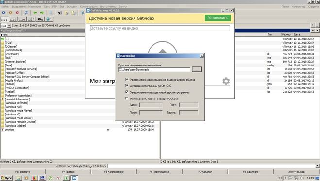The image size is (320, 181).
Task: Select the [Windows Media Player] folder
Action: [x=18, y=111]
